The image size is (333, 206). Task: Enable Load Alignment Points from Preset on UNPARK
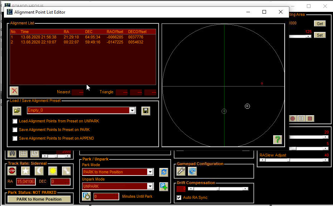[x=15, y=121]
